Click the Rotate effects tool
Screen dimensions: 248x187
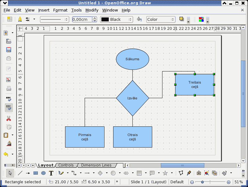click(224, 173)
